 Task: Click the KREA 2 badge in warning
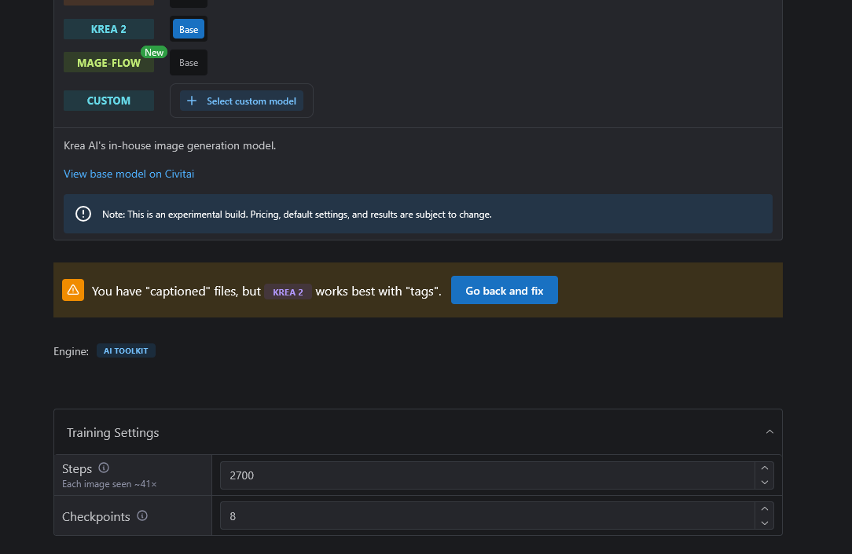coord(288,292)
